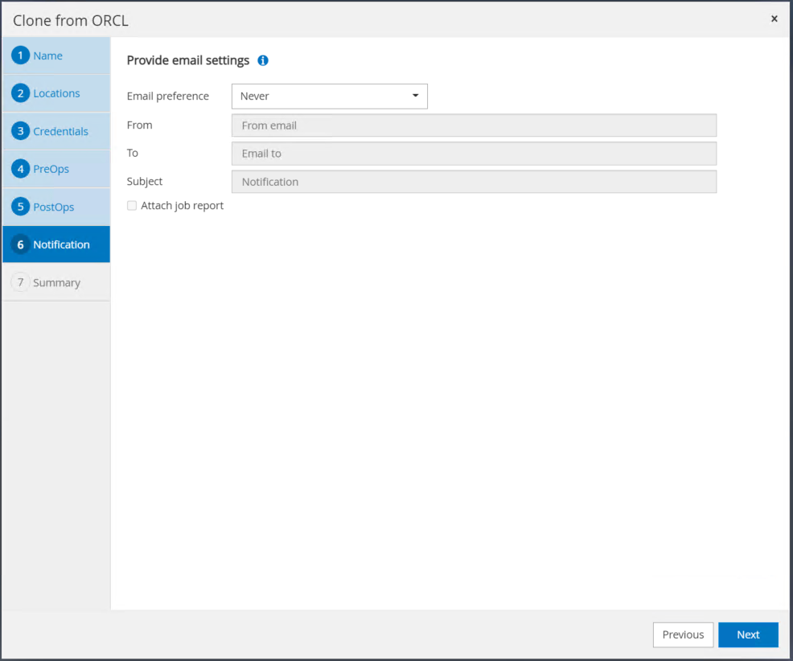Switch to the Locations step
The width and height of the screenshot is (793, 661).
click(x=56, y=93)
